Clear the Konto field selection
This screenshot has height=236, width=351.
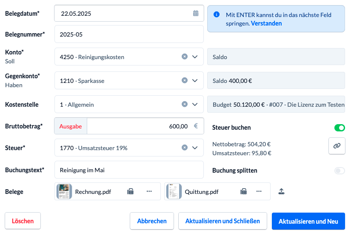(x=185, y=57)
